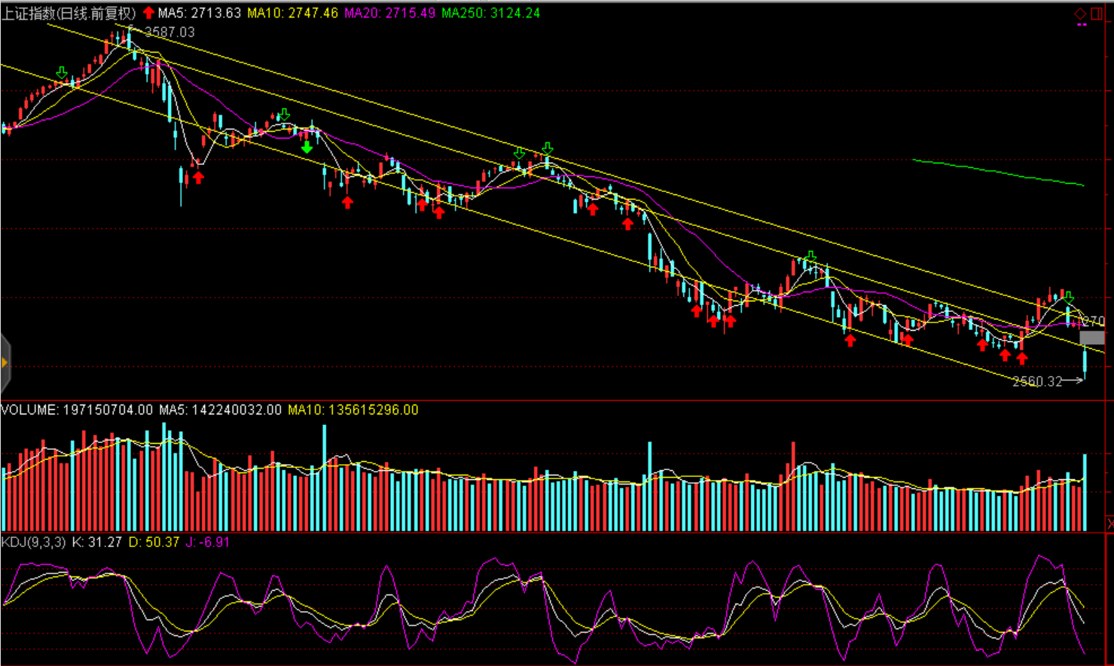Click the tallest cyan volume bar at far right
The width and height of the screenshot is (1114, 666).
tap(1085, 492)
